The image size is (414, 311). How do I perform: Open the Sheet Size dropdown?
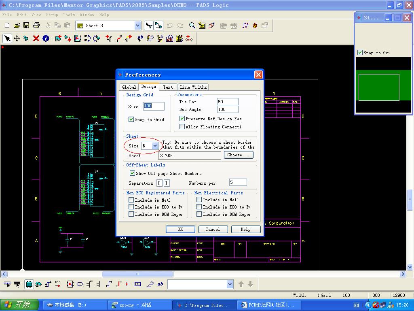[x=155, y=146]
